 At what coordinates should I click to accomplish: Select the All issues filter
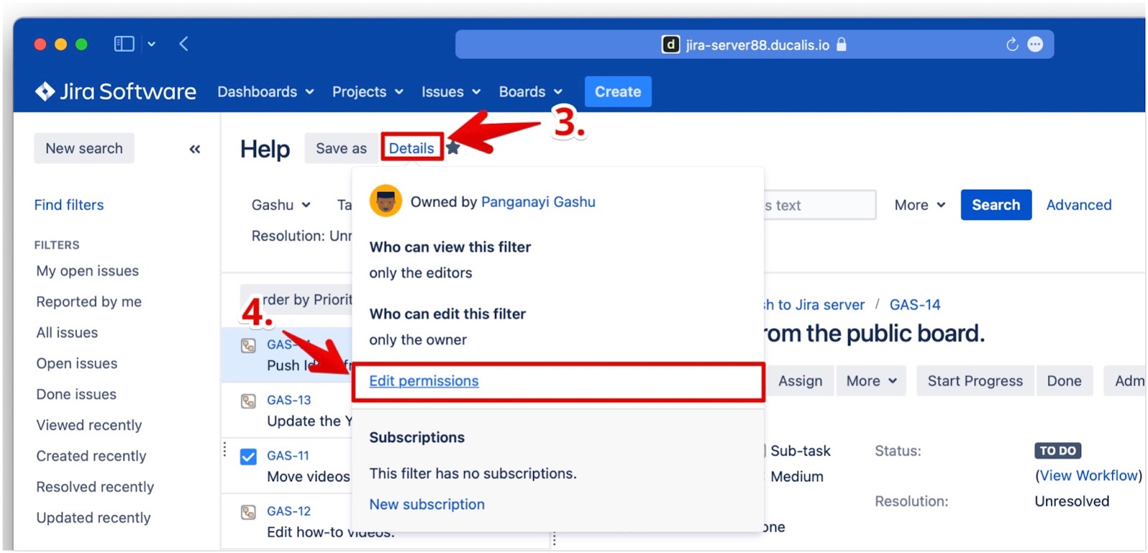67,332
